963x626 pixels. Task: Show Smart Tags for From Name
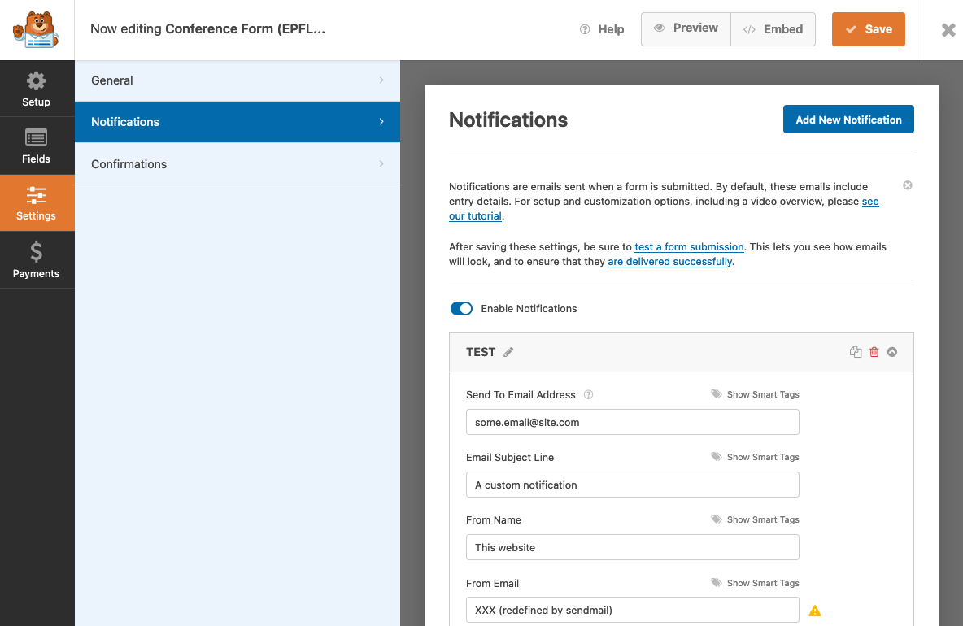coord(755,519)
